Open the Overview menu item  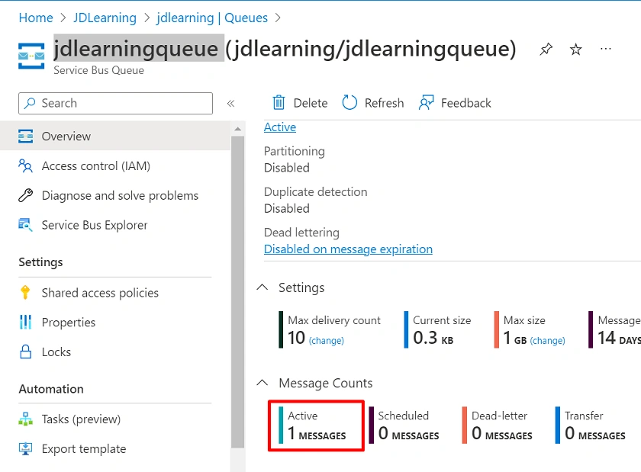pos(115,136)
